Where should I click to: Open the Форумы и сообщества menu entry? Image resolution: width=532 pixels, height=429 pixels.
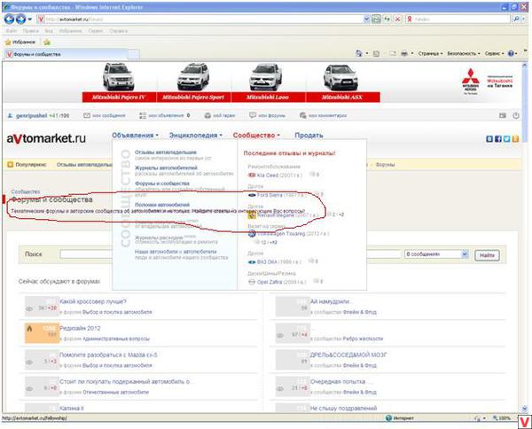162,183
